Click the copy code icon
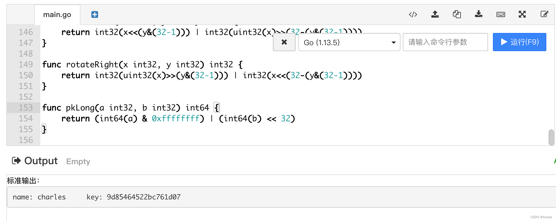 coord(457,14)
